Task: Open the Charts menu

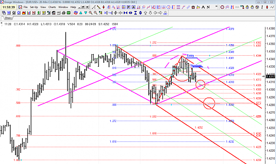Action: tap(52, 7)
